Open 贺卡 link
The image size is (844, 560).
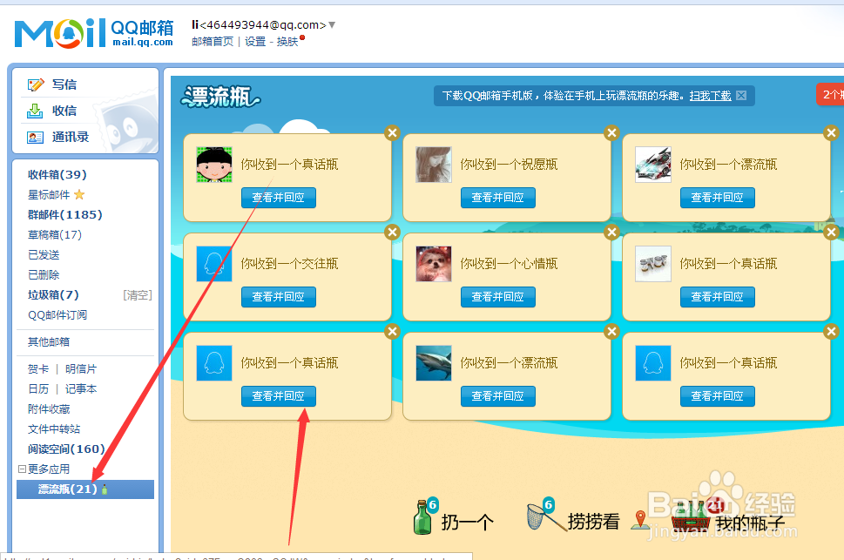click(38, 369)
